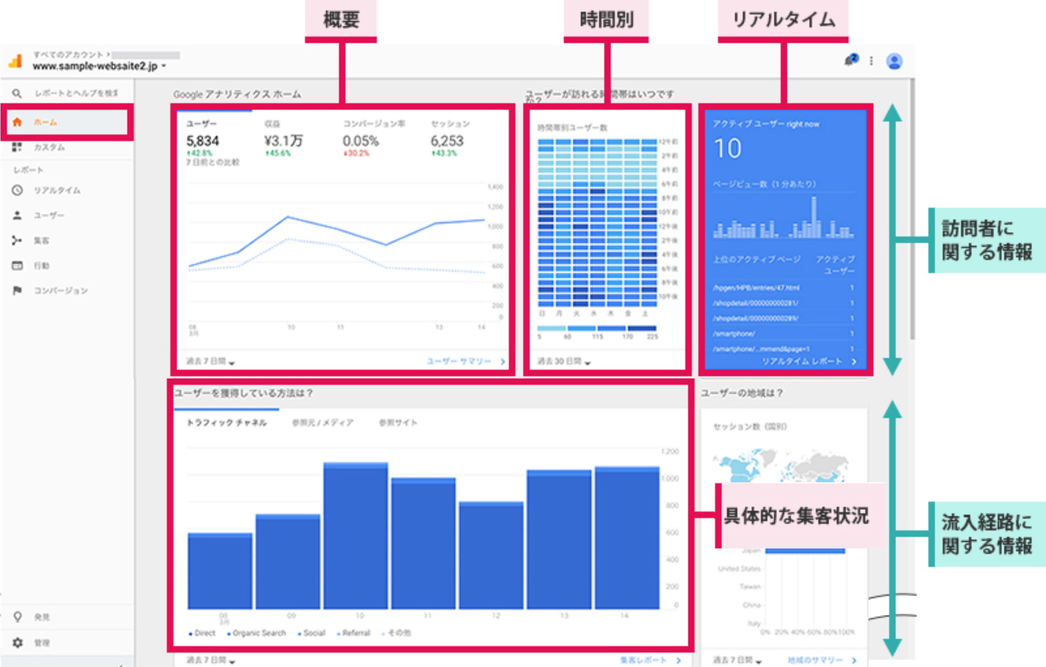Screen dimensions: 1046x667
Task: Open the www.sample-websaite2.jp account dropdown
Action: coord(99,66)
